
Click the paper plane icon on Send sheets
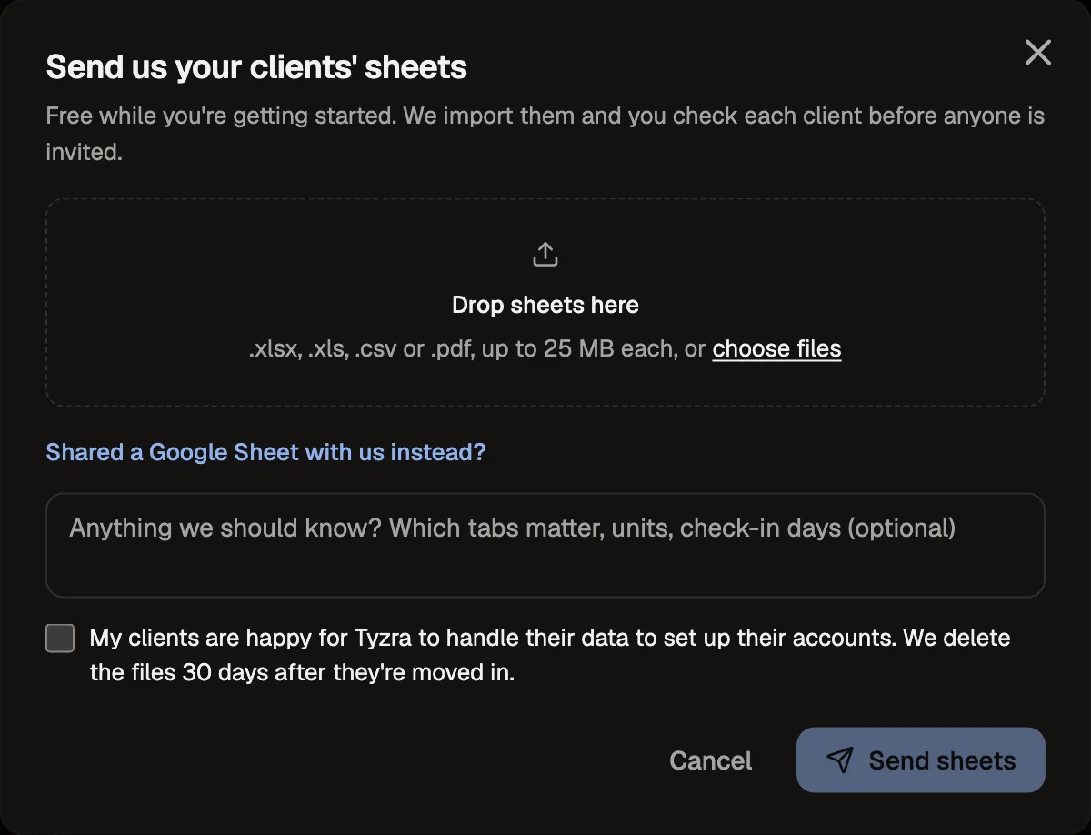coord(840,760)
